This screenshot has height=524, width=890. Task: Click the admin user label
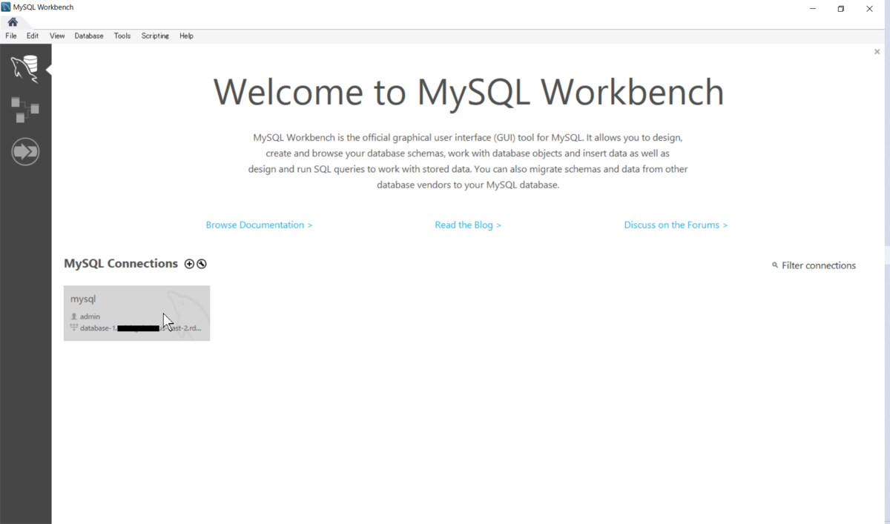click(x=90, y=316)
